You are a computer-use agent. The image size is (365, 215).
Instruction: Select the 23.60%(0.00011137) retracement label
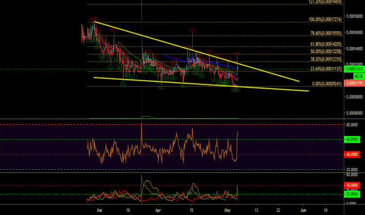click(x=326, y=69)
